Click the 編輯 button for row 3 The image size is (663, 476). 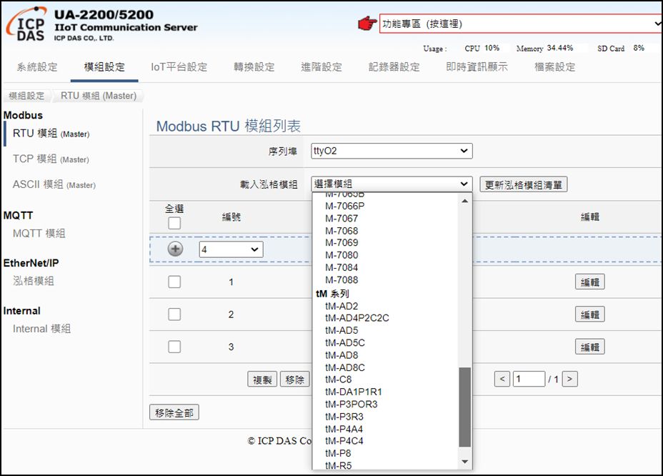(590, 347)
